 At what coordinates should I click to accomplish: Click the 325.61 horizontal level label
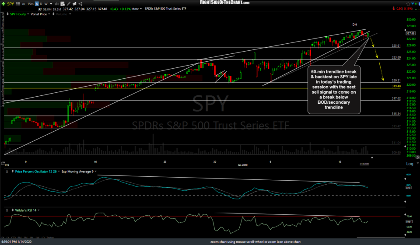click(x=396, y=46)
